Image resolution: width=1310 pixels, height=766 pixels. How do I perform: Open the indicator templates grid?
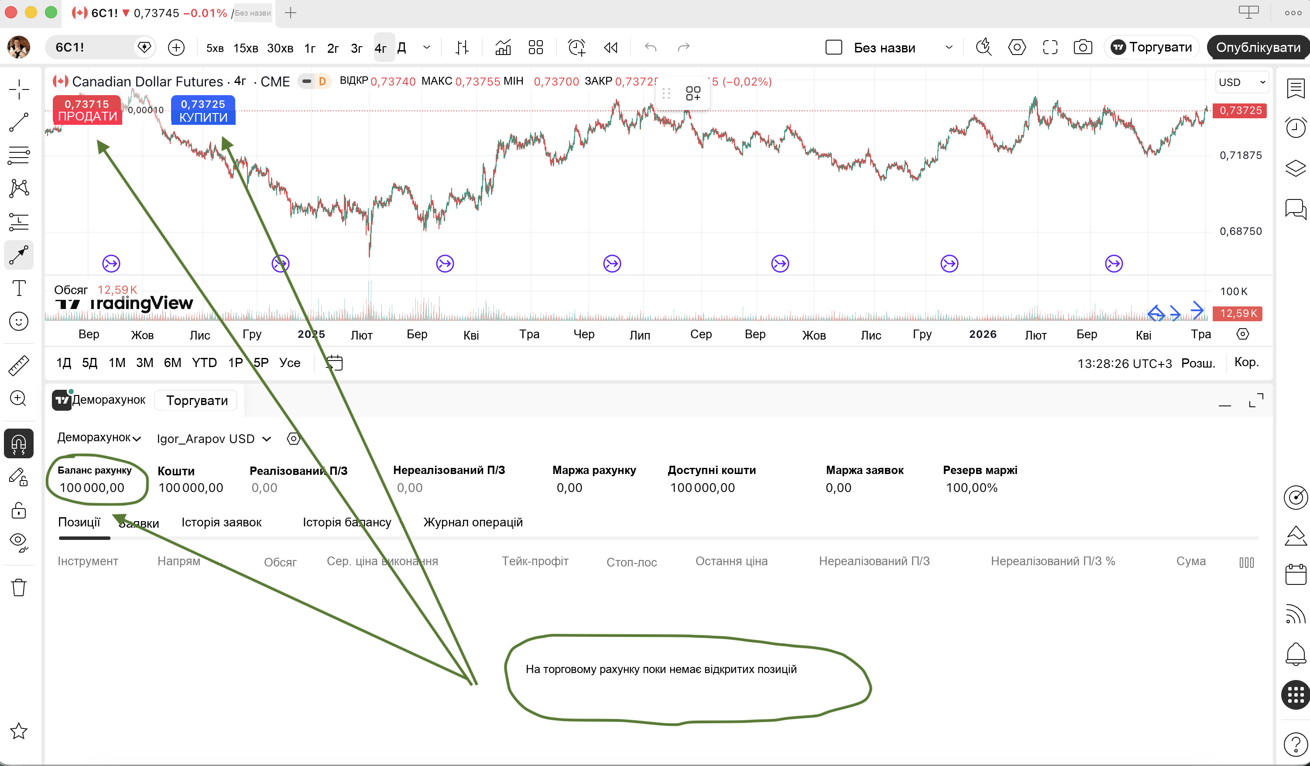point(535,47)
